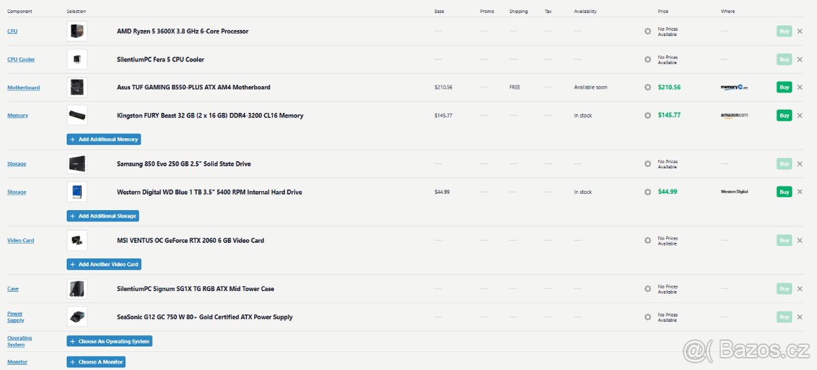Open the Case component link
817x370 pixels.
(x=13, y=288)
